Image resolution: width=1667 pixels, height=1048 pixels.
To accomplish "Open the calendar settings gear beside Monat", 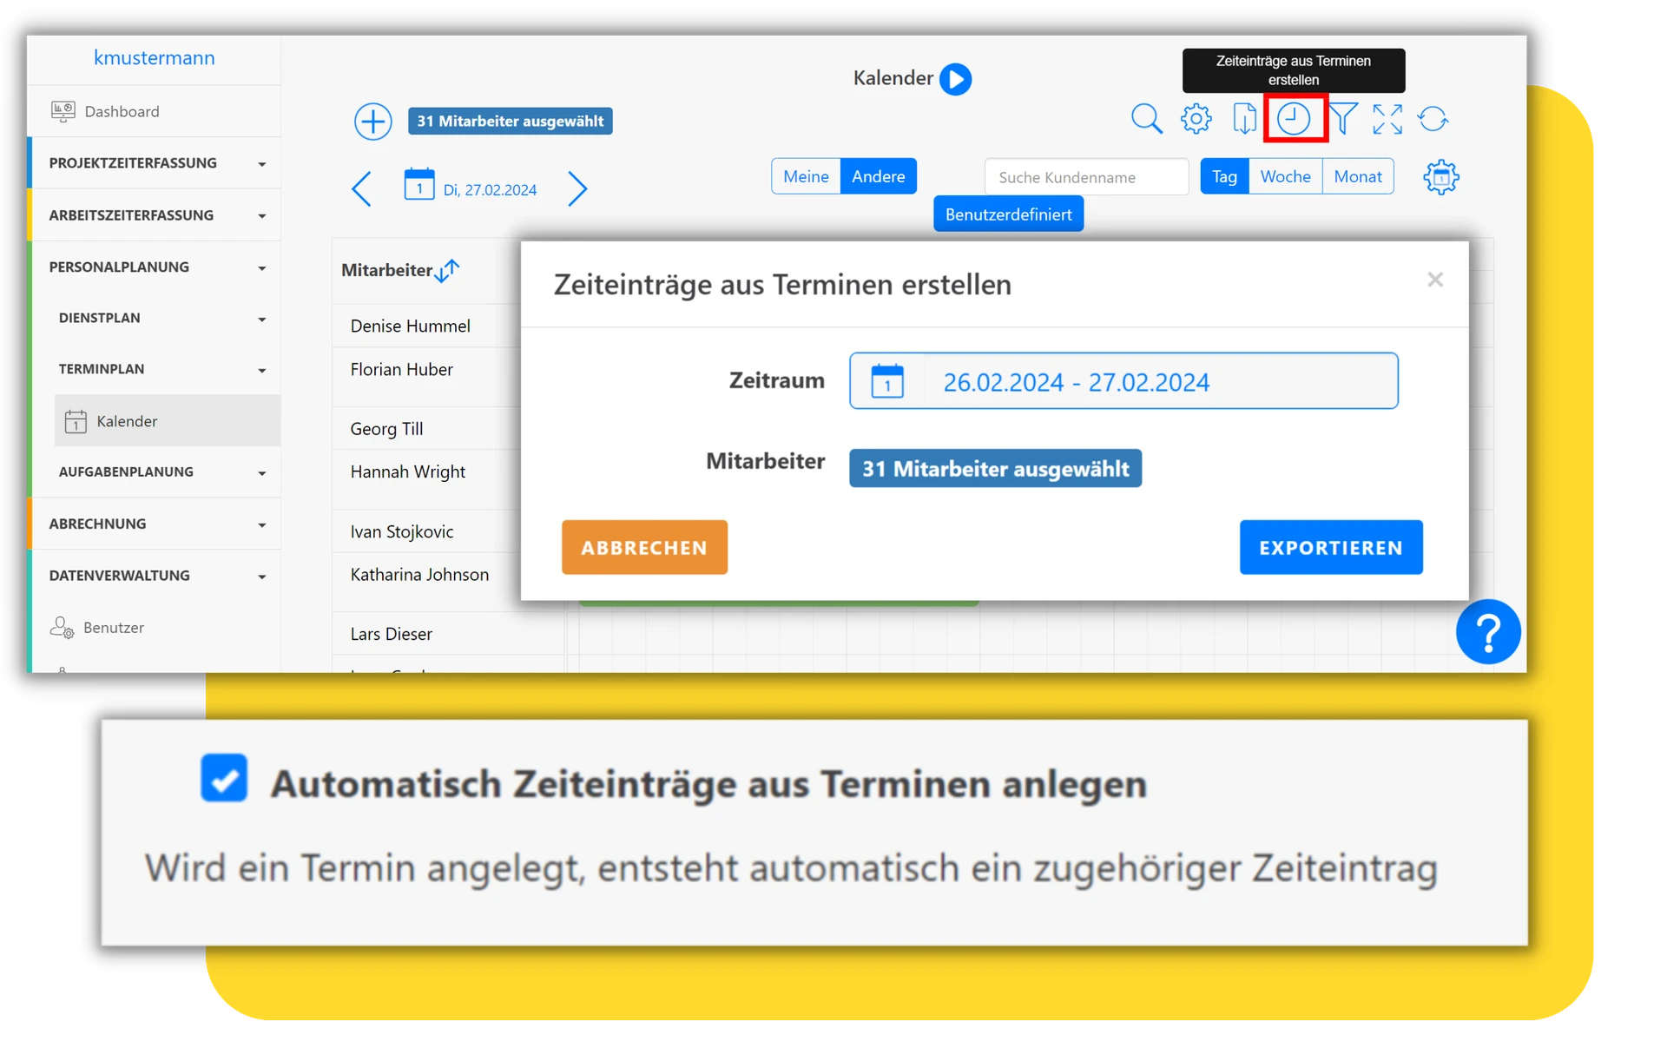I will [x=1441, y=176].
